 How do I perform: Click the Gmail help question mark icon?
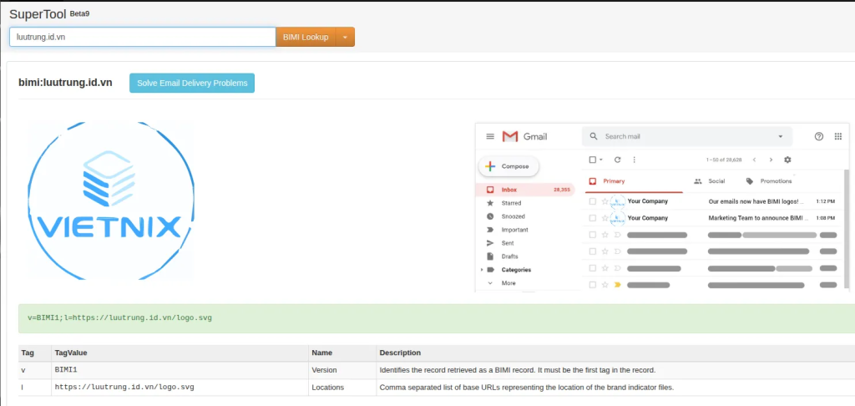pos(818,136)
